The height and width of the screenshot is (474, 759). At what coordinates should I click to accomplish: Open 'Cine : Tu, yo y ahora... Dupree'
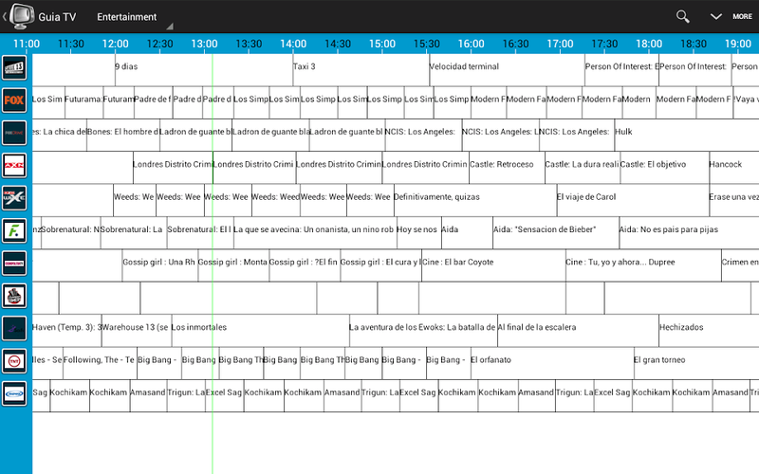point(643,265)
